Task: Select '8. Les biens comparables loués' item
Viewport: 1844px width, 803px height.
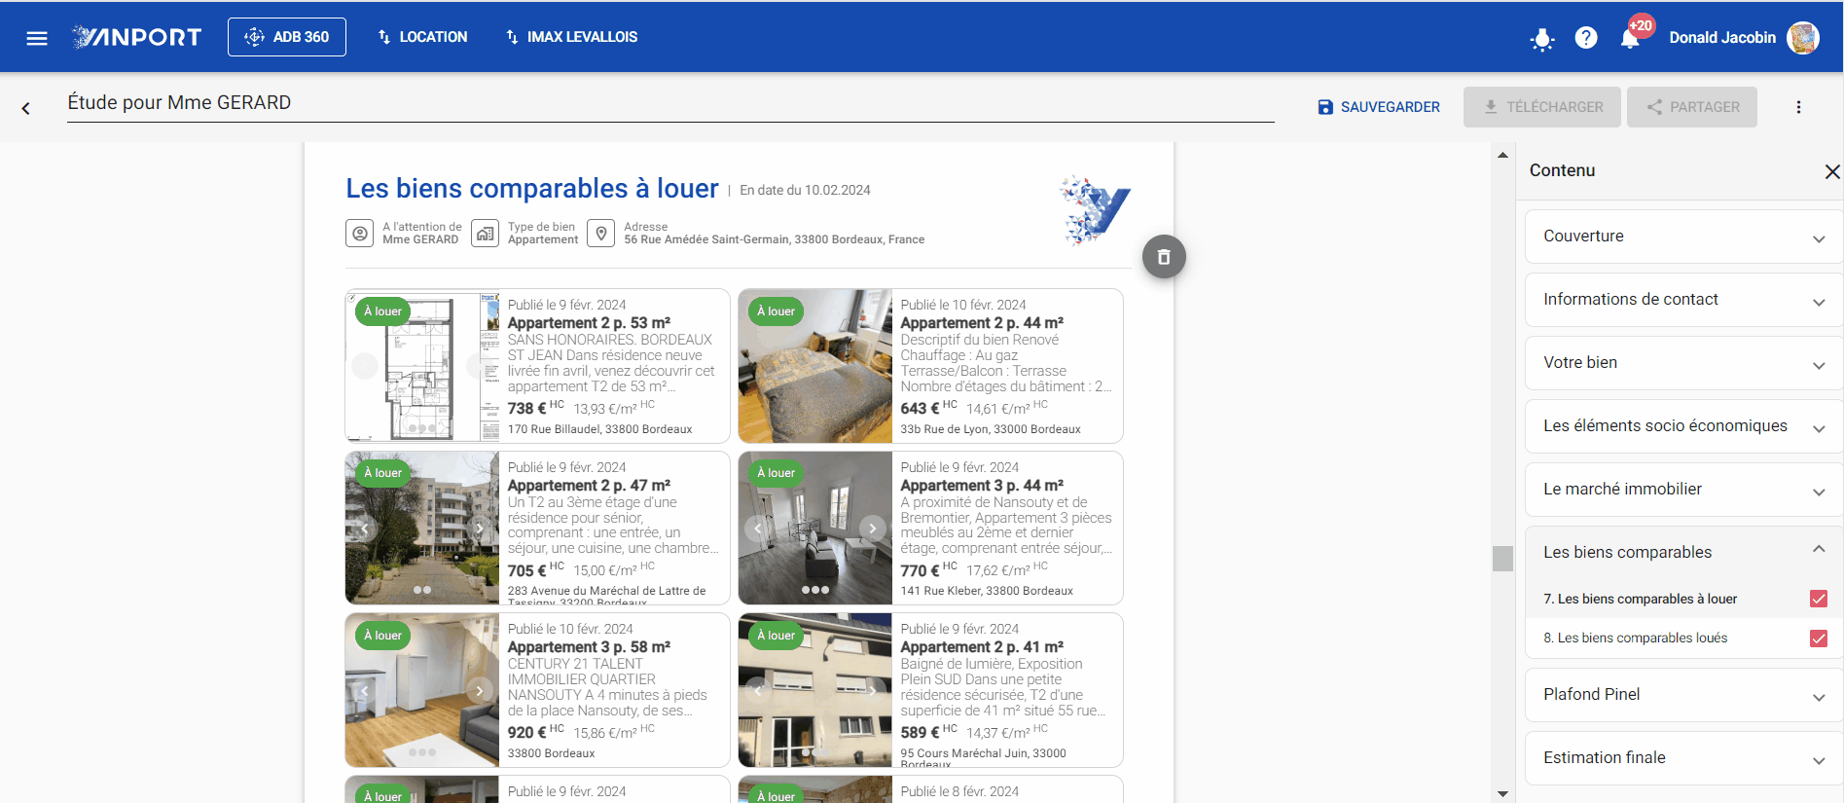Action: pyautogui.click(x=1635, y=639)
